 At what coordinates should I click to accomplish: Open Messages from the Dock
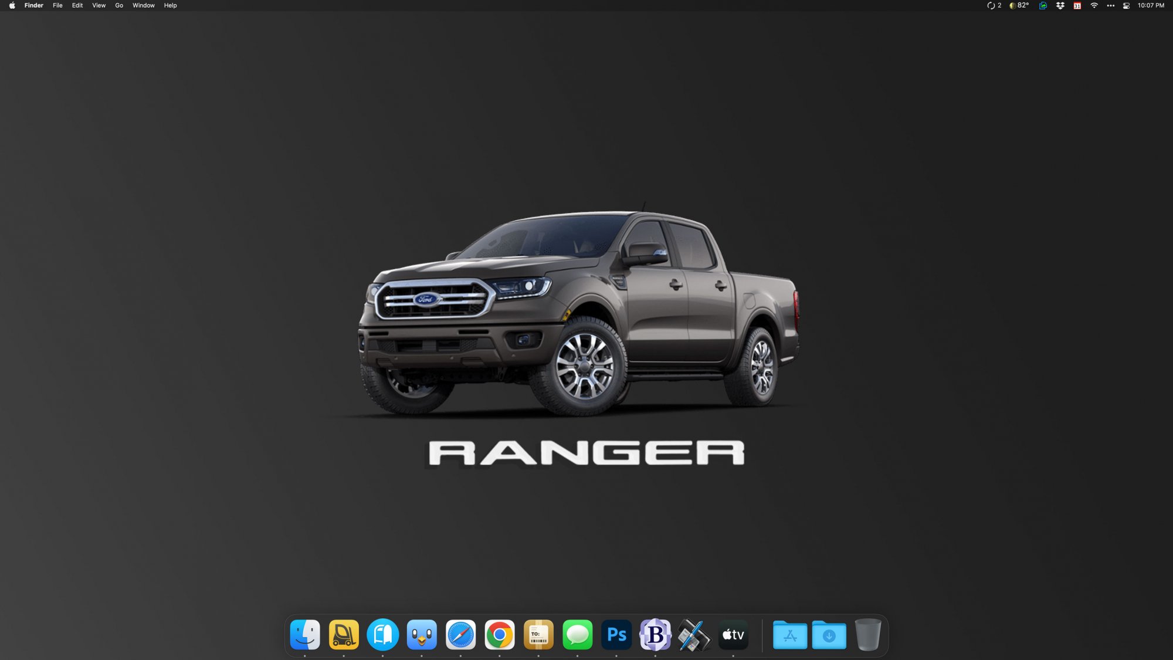pos(578,635)
